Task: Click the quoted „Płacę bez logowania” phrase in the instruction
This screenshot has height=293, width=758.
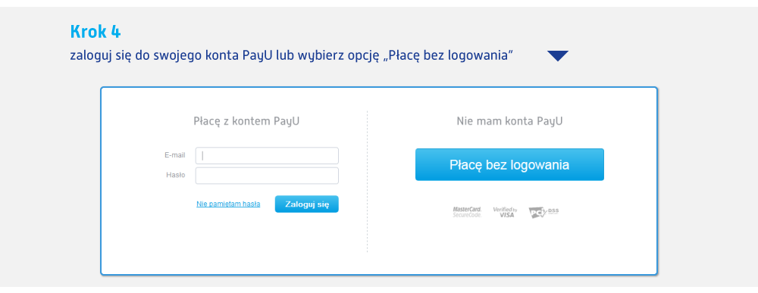Action: click(x=448, y=55)
